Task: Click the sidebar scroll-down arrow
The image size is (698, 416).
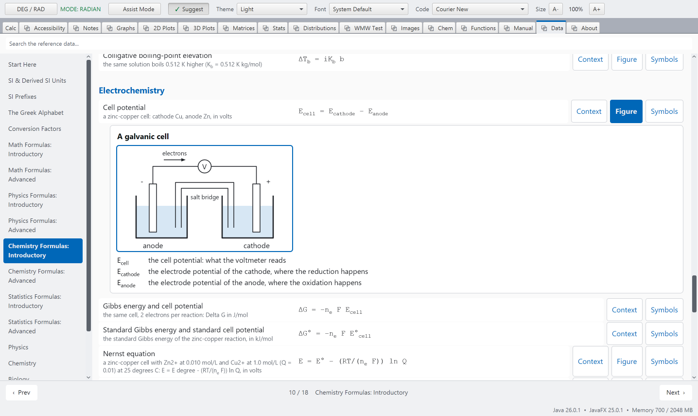Action: (88, 377)
